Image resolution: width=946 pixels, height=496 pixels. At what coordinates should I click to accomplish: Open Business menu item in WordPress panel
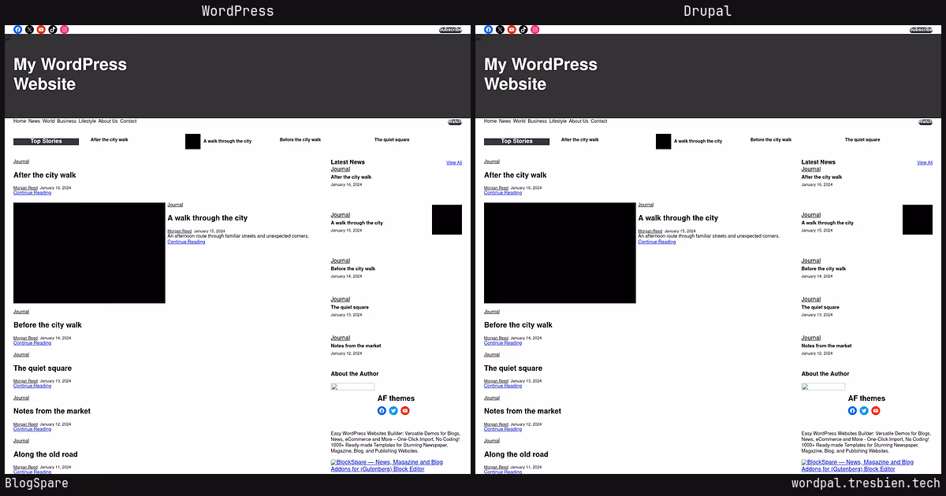(67, 121)
